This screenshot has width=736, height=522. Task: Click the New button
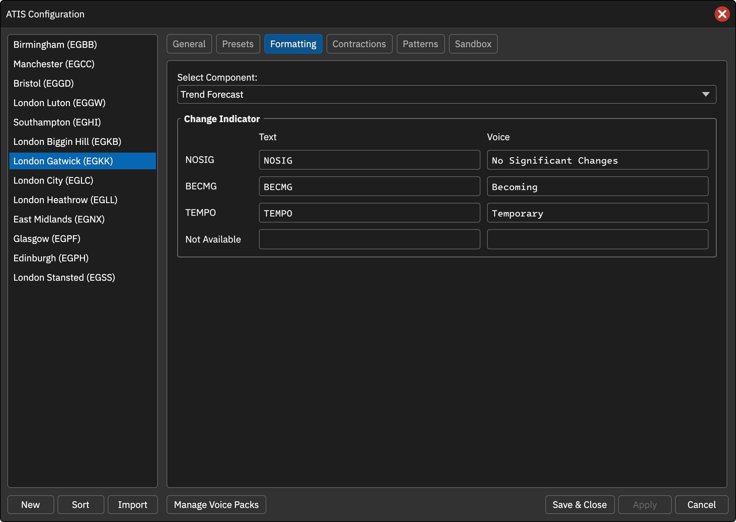30,505
